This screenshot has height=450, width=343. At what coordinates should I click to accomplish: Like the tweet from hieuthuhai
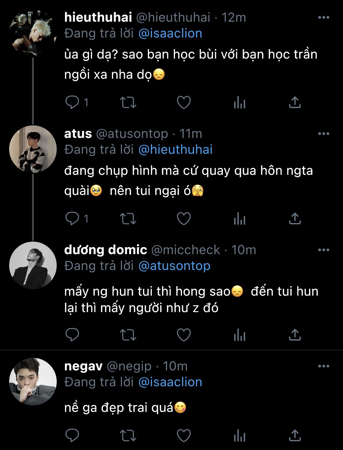pos(184,103)
